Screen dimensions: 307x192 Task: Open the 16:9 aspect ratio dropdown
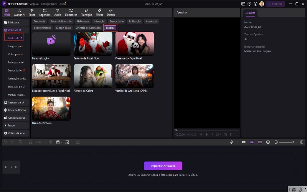(218, 134)
